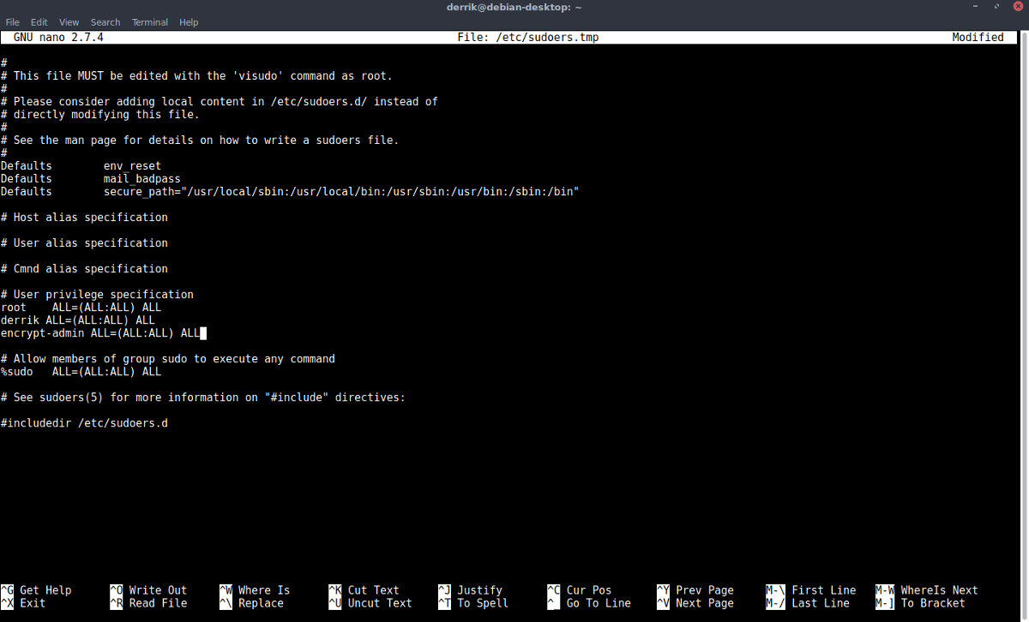Click the Prev Page shortcut label
The image size is (1029, 622).
(705, 590)
